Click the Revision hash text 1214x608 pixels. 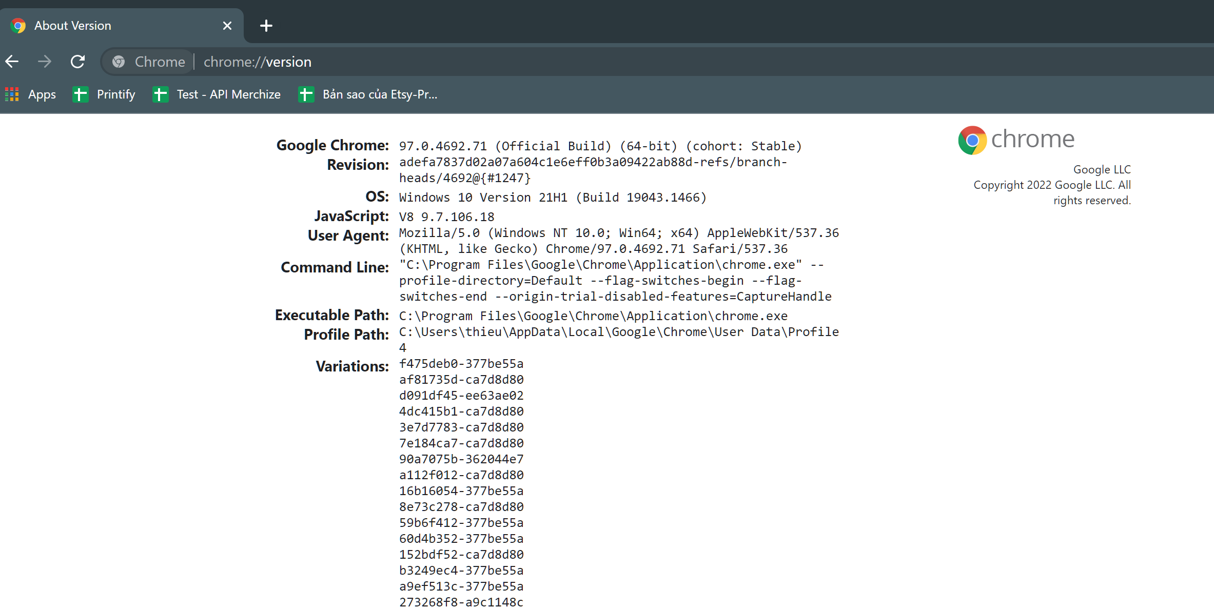[593, 170]
